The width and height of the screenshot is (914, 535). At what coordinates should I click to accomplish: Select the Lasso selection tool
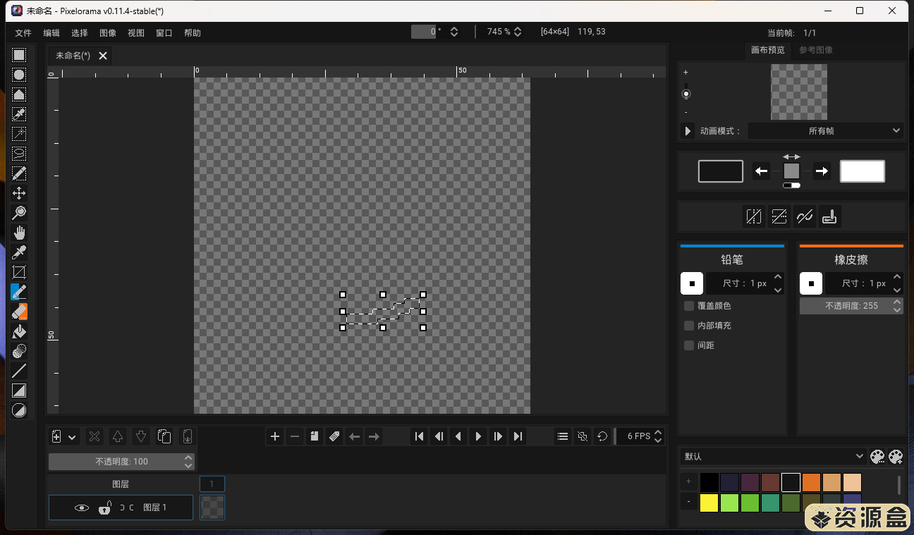pos(19,154)
